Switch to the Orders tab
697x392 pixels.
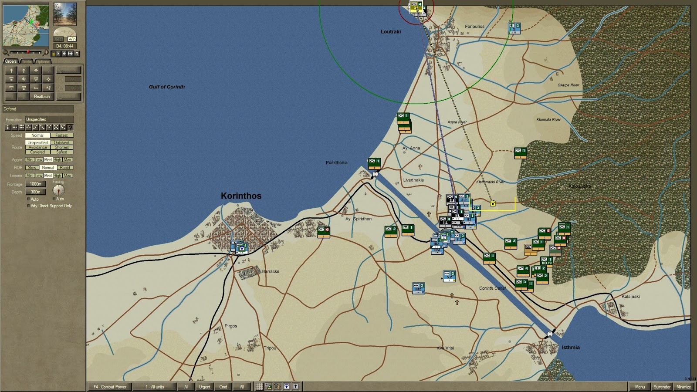click(10, 61)
